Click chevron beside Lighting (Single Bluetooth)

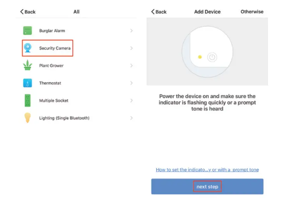131,118
